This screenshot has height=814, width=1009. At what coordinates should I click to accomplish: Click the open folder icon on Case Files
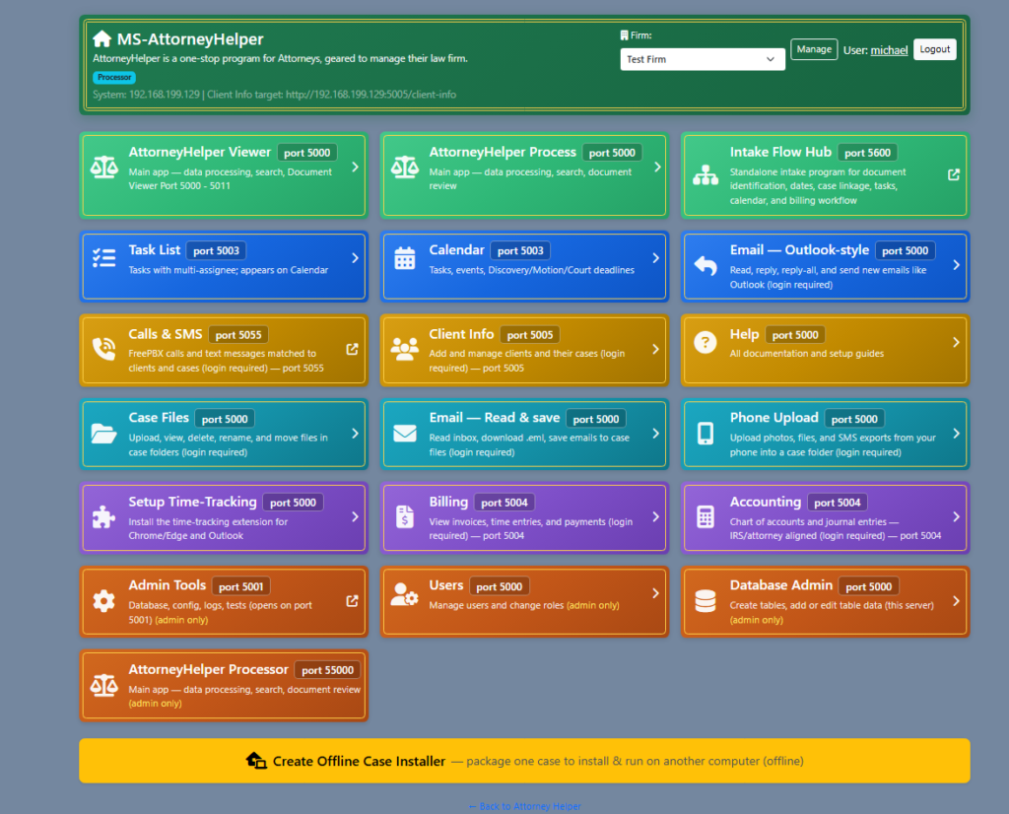103,433
